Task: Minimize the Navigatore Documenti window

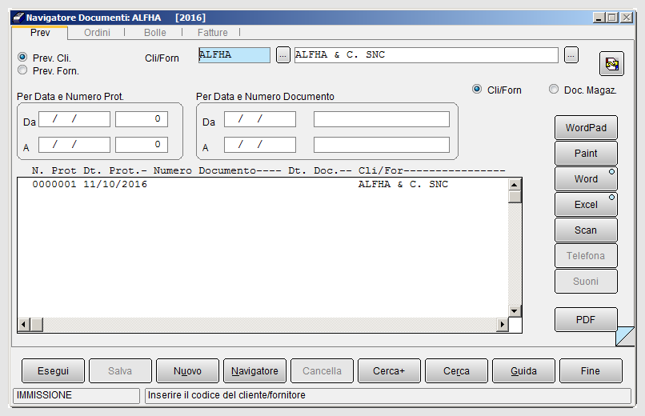Action: pos(599,18)
